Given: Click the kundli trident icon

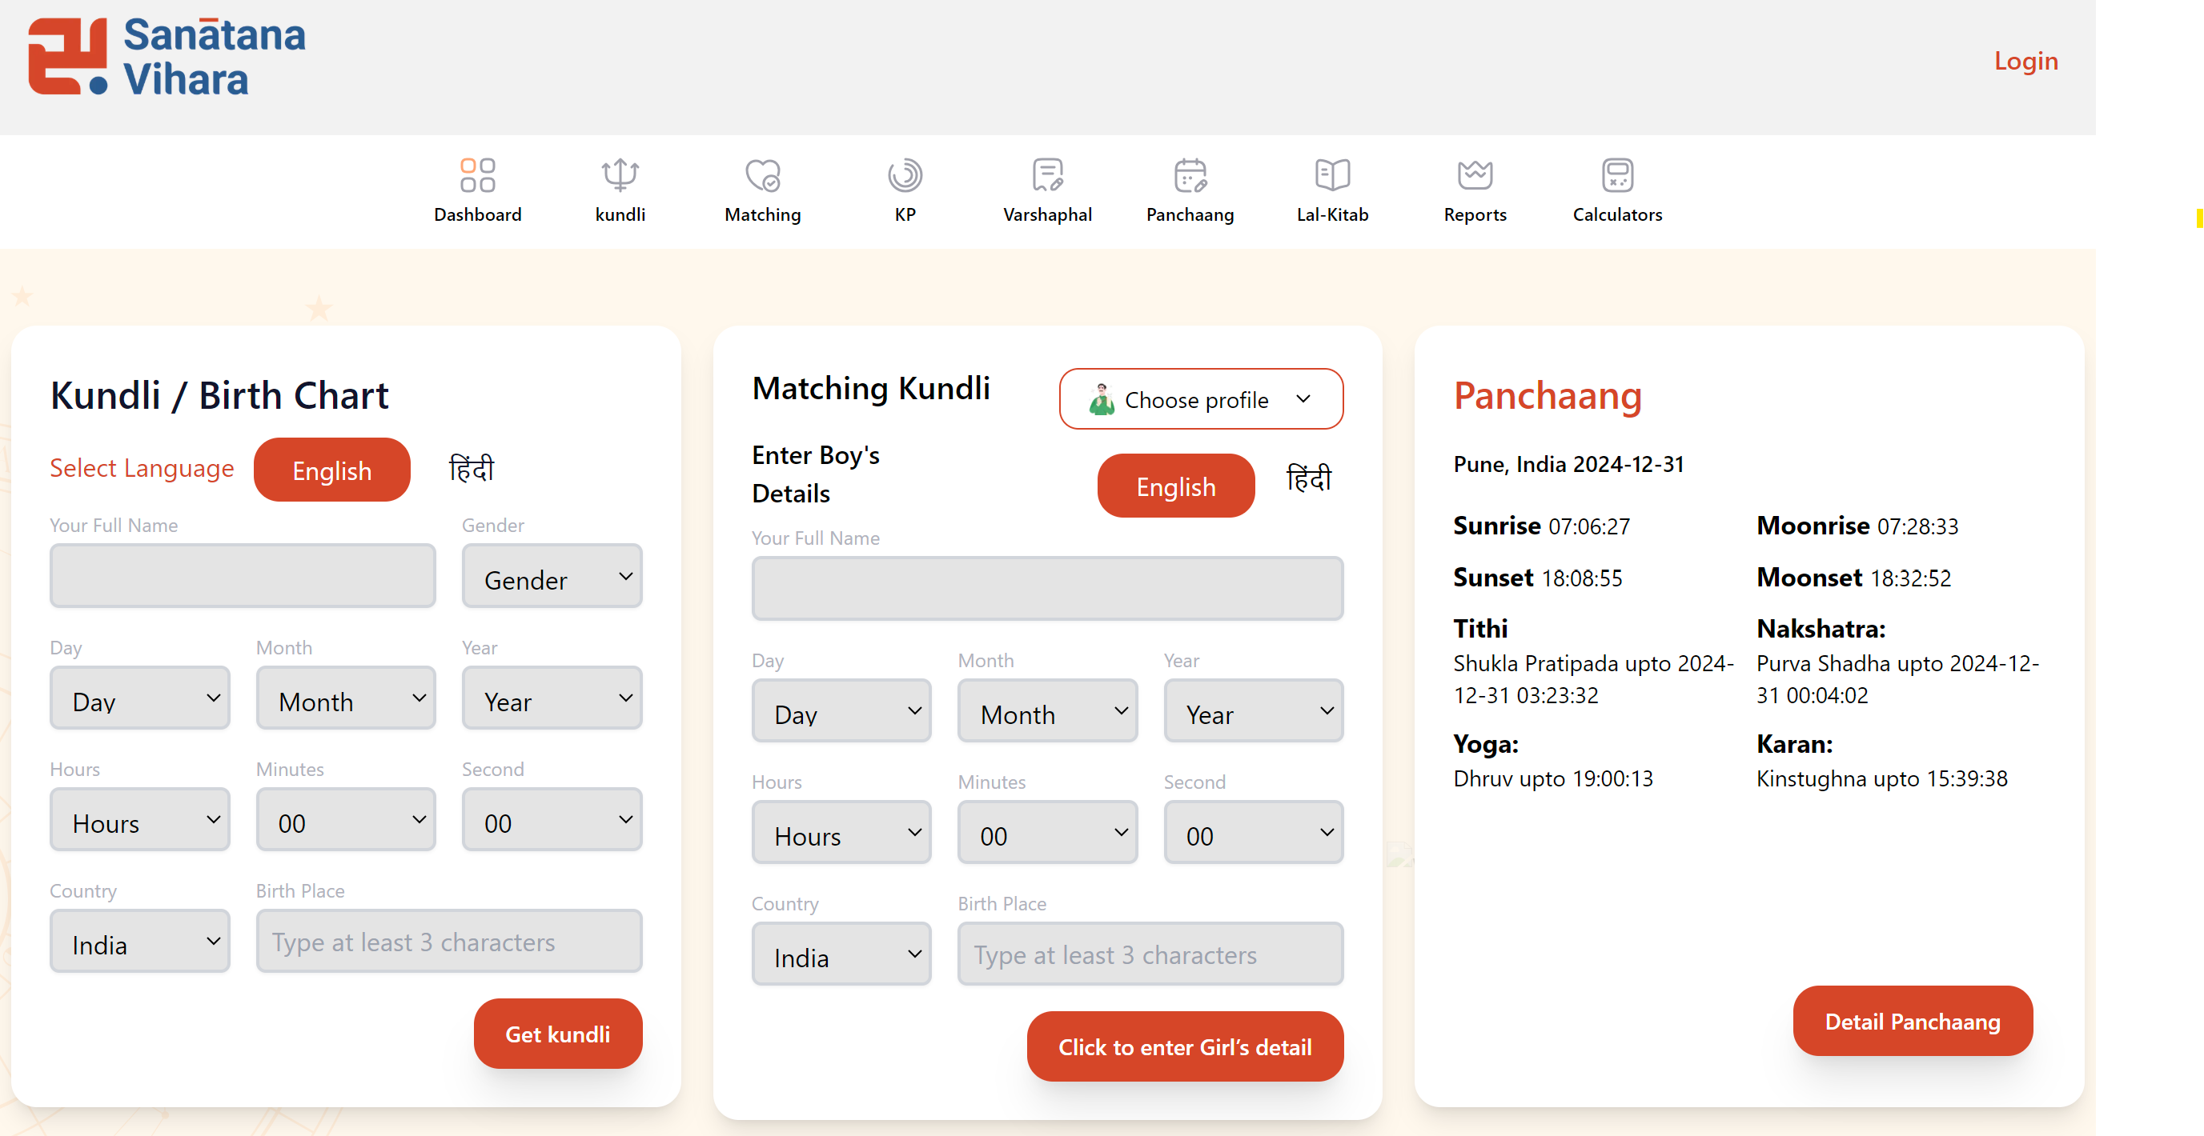Looking at the screenshot, I should coord(620,175).
